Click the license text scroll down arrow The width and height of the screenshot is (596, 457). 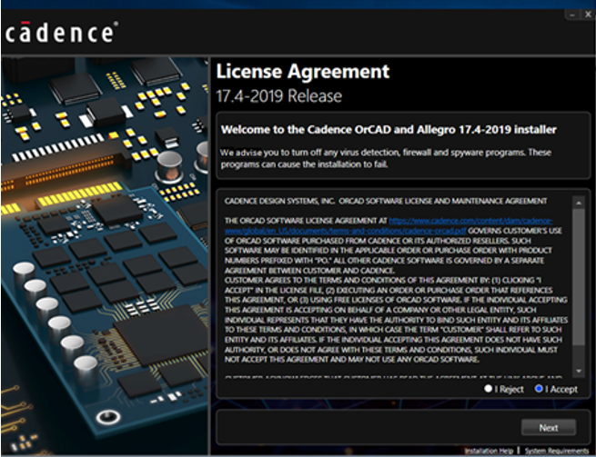tap(579, 371)
